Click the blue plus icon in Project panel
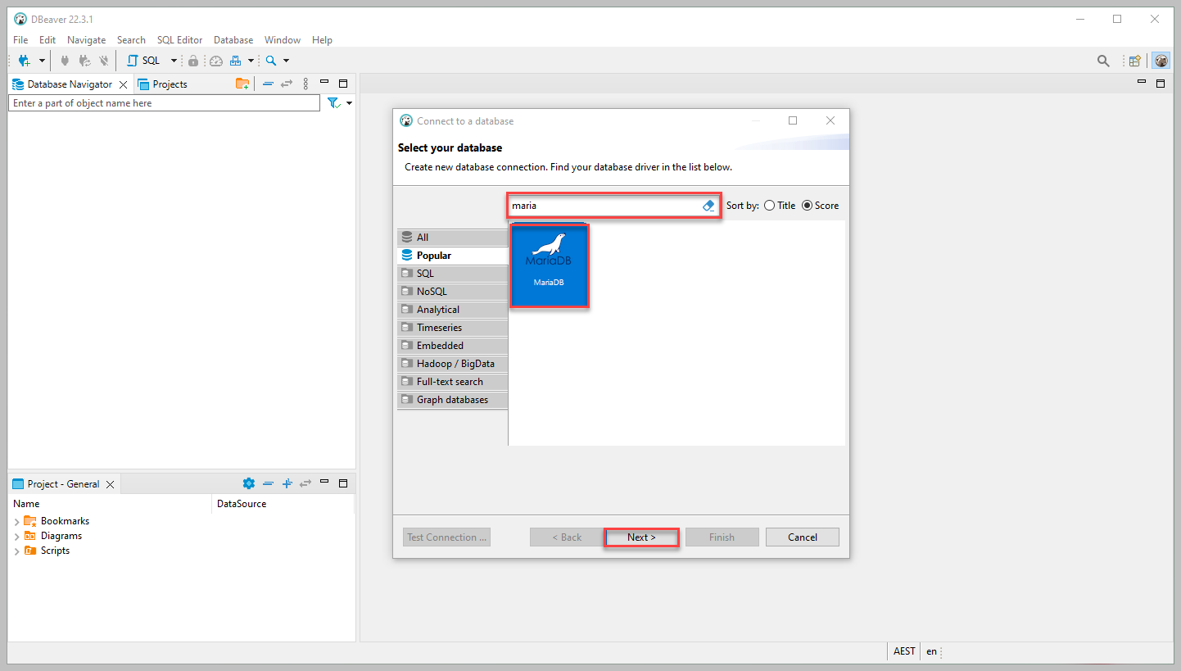Viewport: 1181px width, 671px height. pos(287,483)
